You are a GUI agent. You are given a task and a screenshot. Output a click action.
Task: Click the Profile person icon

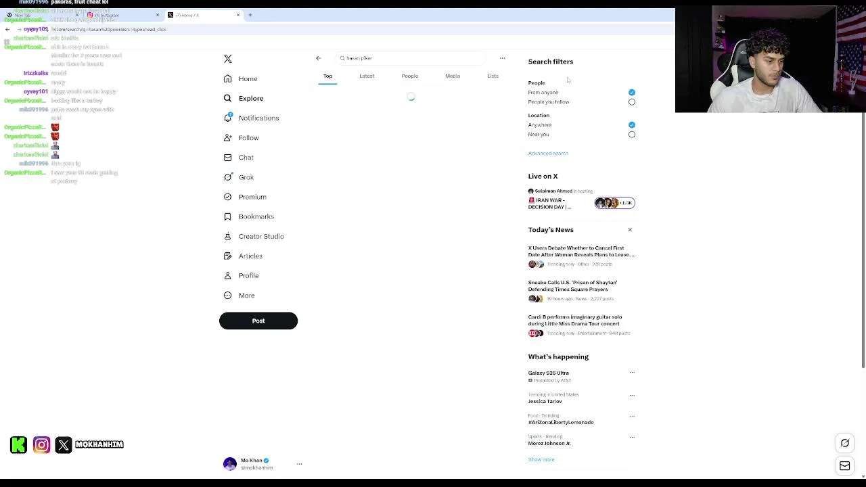click(228, 275)
